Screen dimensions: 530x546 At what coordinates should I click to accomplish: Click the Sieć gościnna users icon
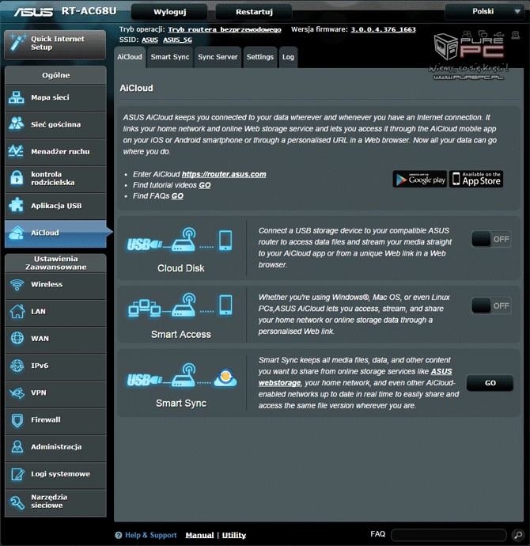(17, 124)
